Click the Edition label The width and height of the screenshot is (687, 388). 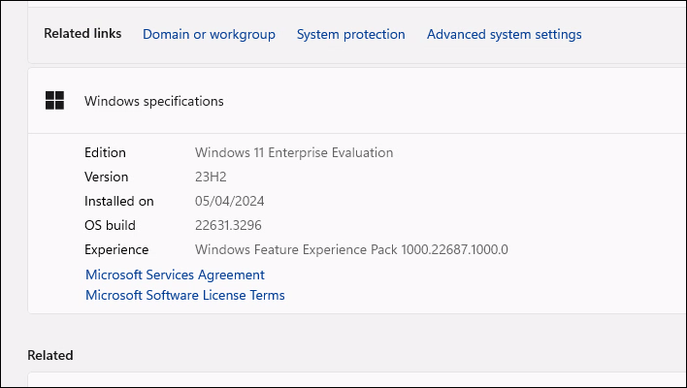pyautogui.click(x=105, y=152)
